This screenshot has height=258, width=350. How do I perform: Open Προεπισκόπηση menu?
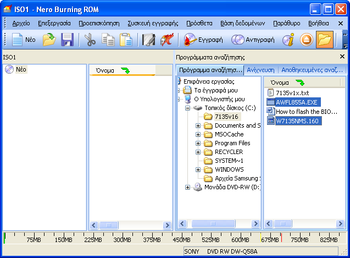(99, 23)
